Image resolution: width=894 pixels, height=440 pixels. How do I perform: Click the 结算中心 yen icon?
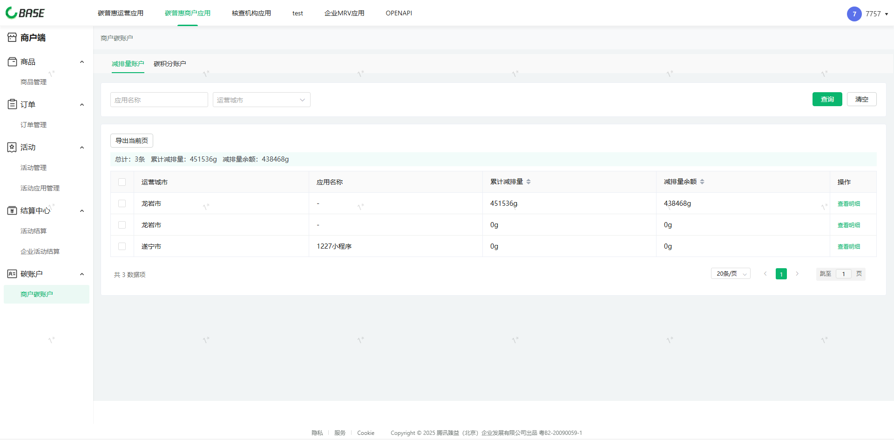pos(12,210)
